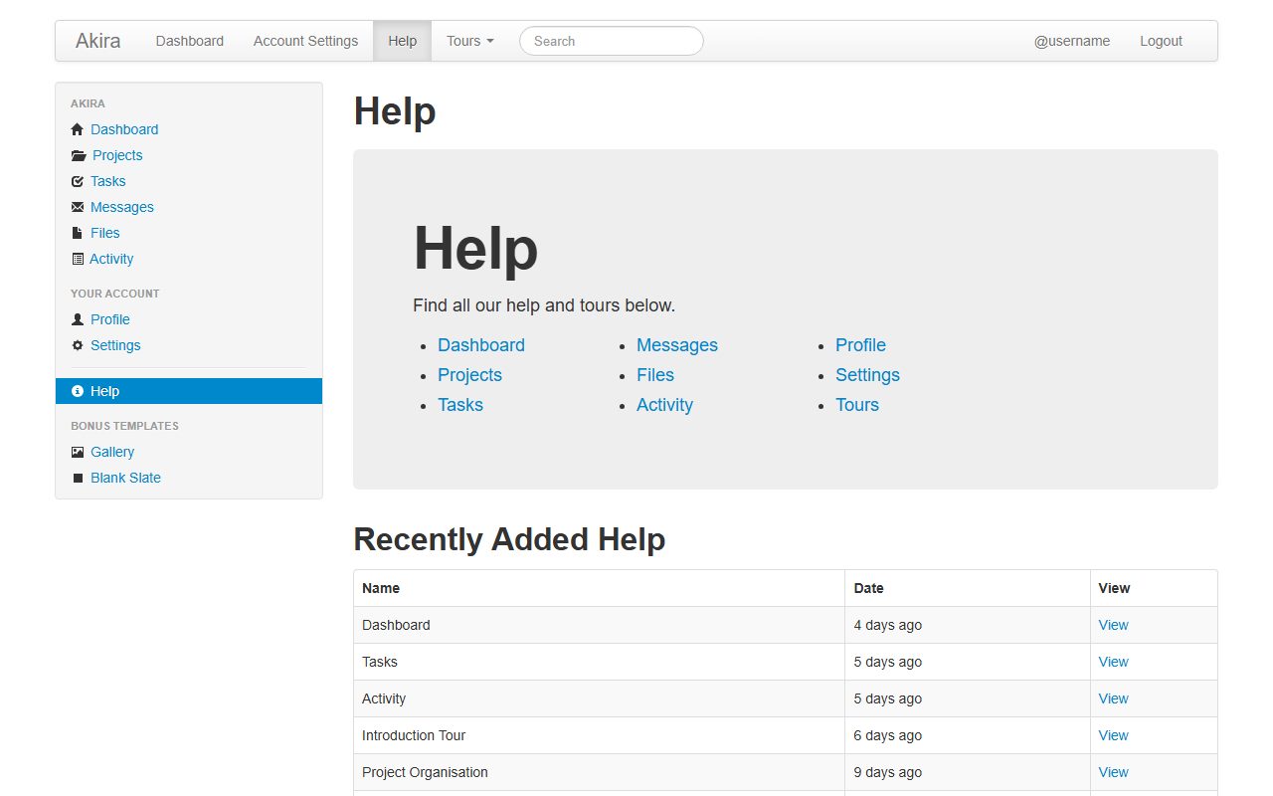1273x796 pixels.
Task: Open Dashboard help topic in hero list
Action: coord(481,345)
